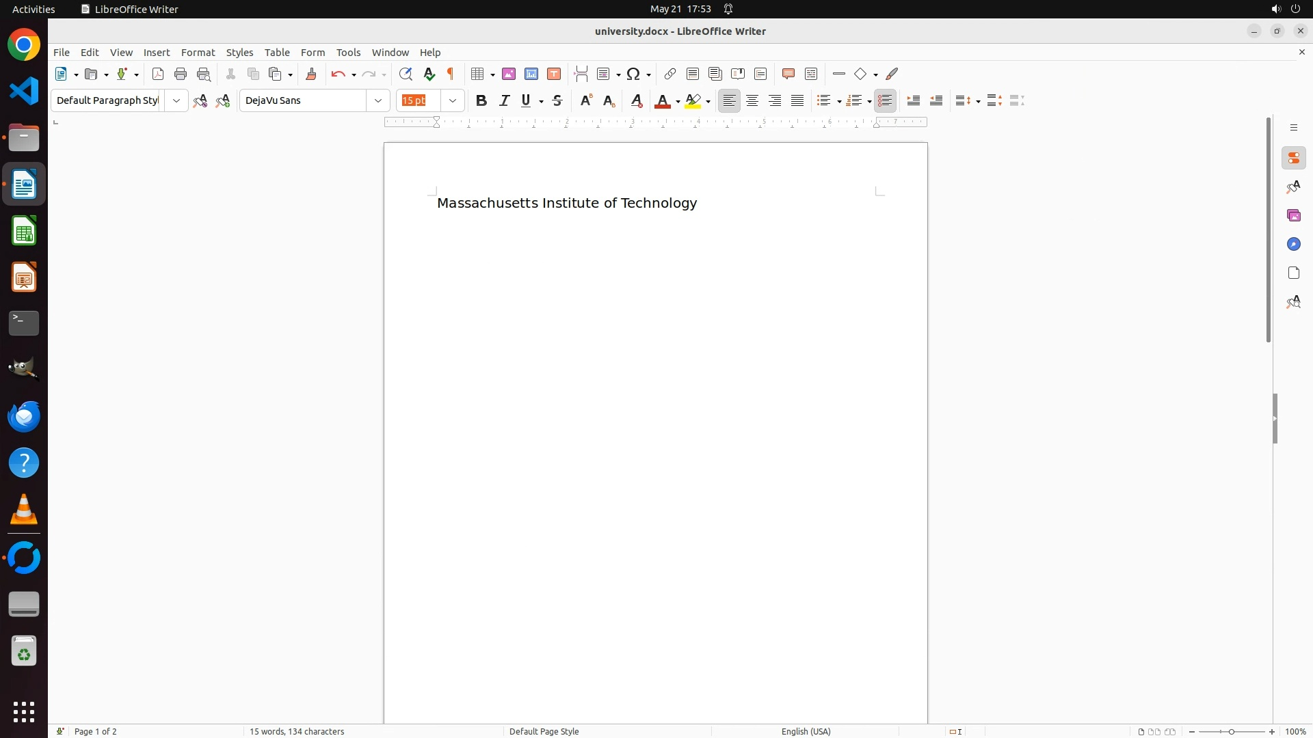Open the Format menu
Image resolution: width=1313 pixels, height=738 pixels.
pos(198,53)
